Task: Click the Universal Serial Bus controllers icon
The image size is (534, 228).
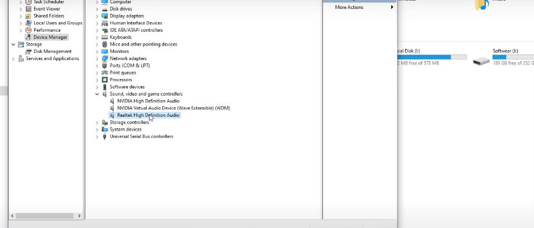Action: [x=105, y=137]
